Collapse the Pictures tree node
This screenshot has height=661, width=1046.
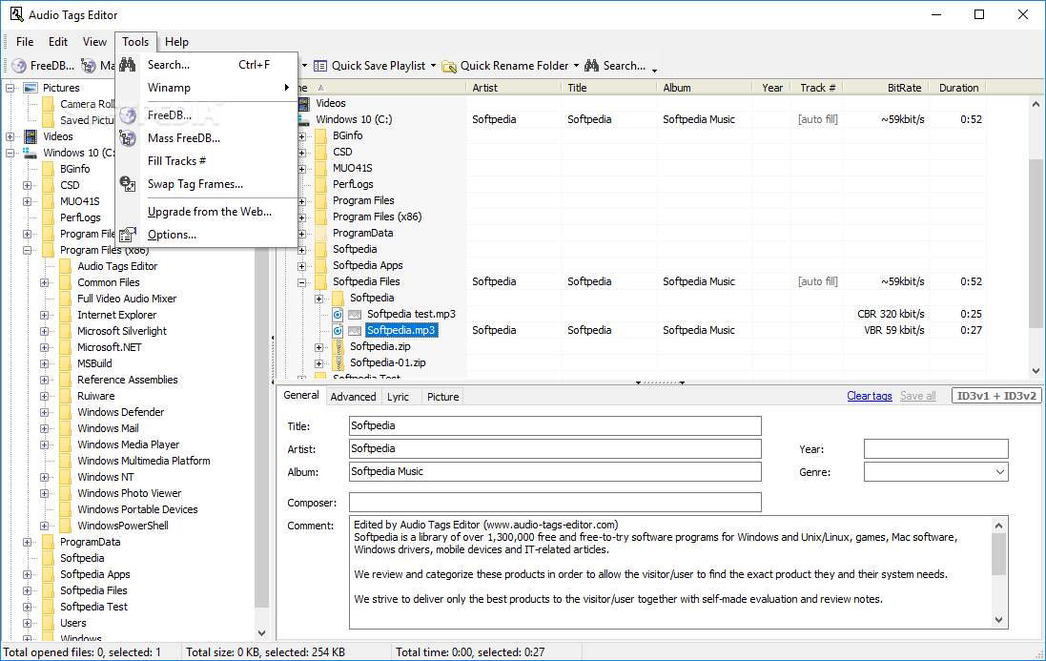point(10,88)
